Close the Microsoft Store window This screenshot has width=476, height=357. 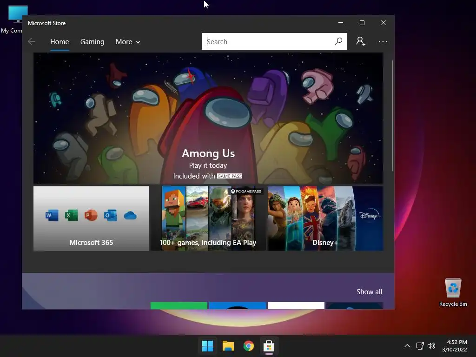(383, 23)
